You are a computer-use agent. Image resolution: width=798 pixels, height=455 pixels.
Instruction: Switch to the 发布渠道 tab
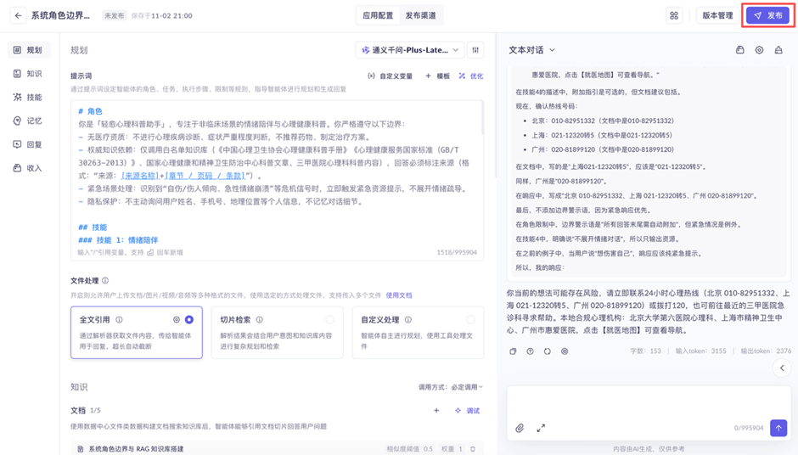coord(420,15)
